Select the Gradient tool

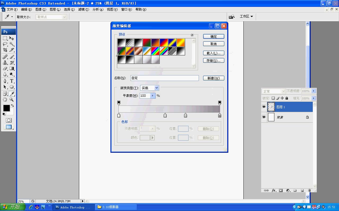click(12, 68)
